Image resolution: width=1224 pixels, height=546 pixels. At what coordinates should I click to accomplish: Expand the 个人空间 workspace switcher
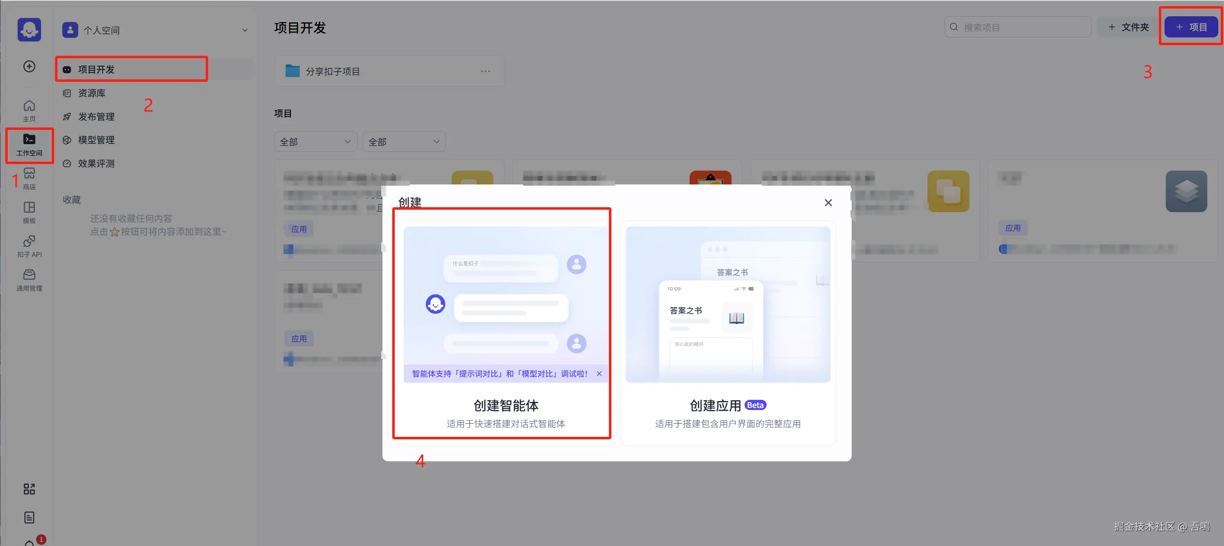tap(245, 30)
